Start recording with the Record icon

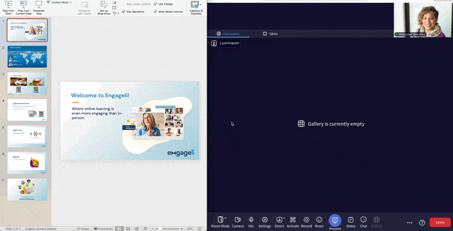pyautogui.click(x=306, y=220)
